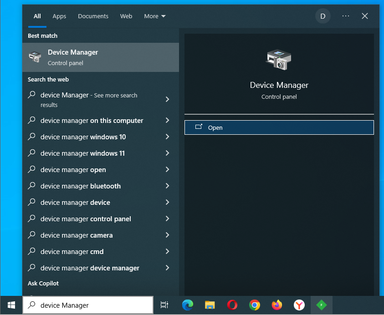This screenshot has height=315, width=384.
Task: Click search icon beside 'on this computer' suggestion
Action: click(x=31, y=120)
